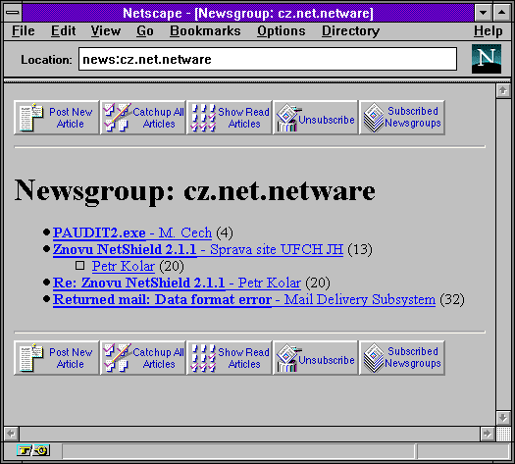The width and height of the screenshot is (515, 464).
Task: Click bottom Post New Article button
Action: (x=57, y=358)
